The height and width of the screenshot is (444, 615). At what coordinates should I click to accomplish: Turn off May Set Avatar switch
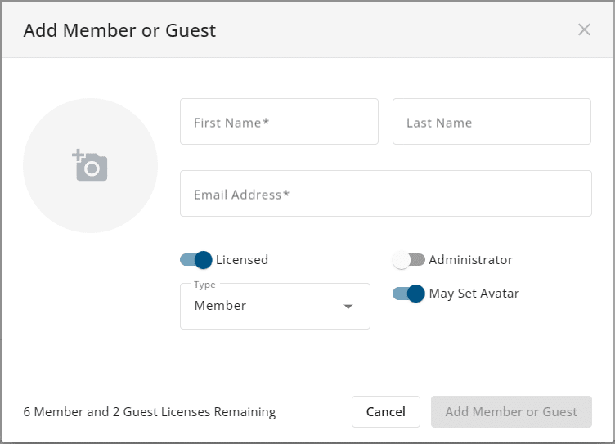409,294
